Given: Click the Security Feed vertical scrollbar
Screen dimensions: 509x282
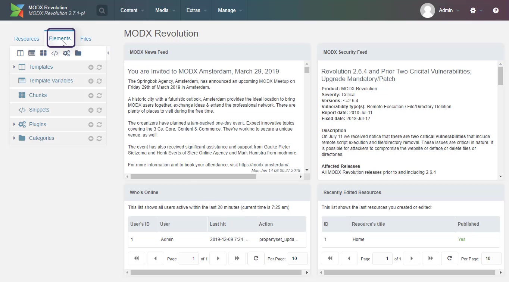Looking at the screenshot, I should 500,119.
